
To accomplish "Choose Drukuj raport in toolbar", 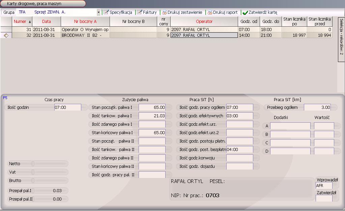I will pyautogui.click(x=223, y=12).
